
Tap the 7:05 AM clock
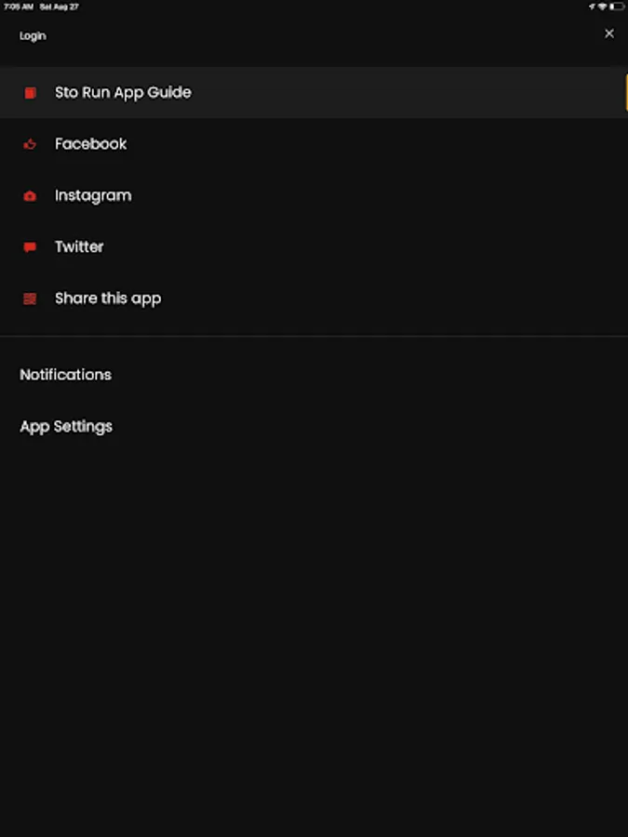coord(19,7)
